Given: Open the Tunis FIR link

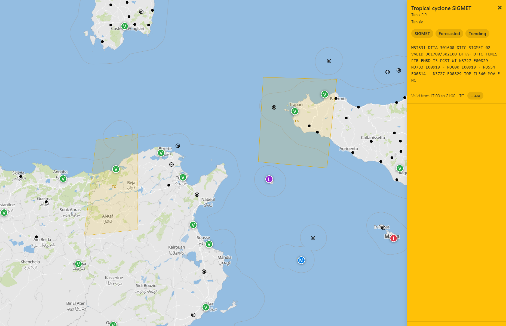Looking at the screenshot, I should click(x=419, y=15).
